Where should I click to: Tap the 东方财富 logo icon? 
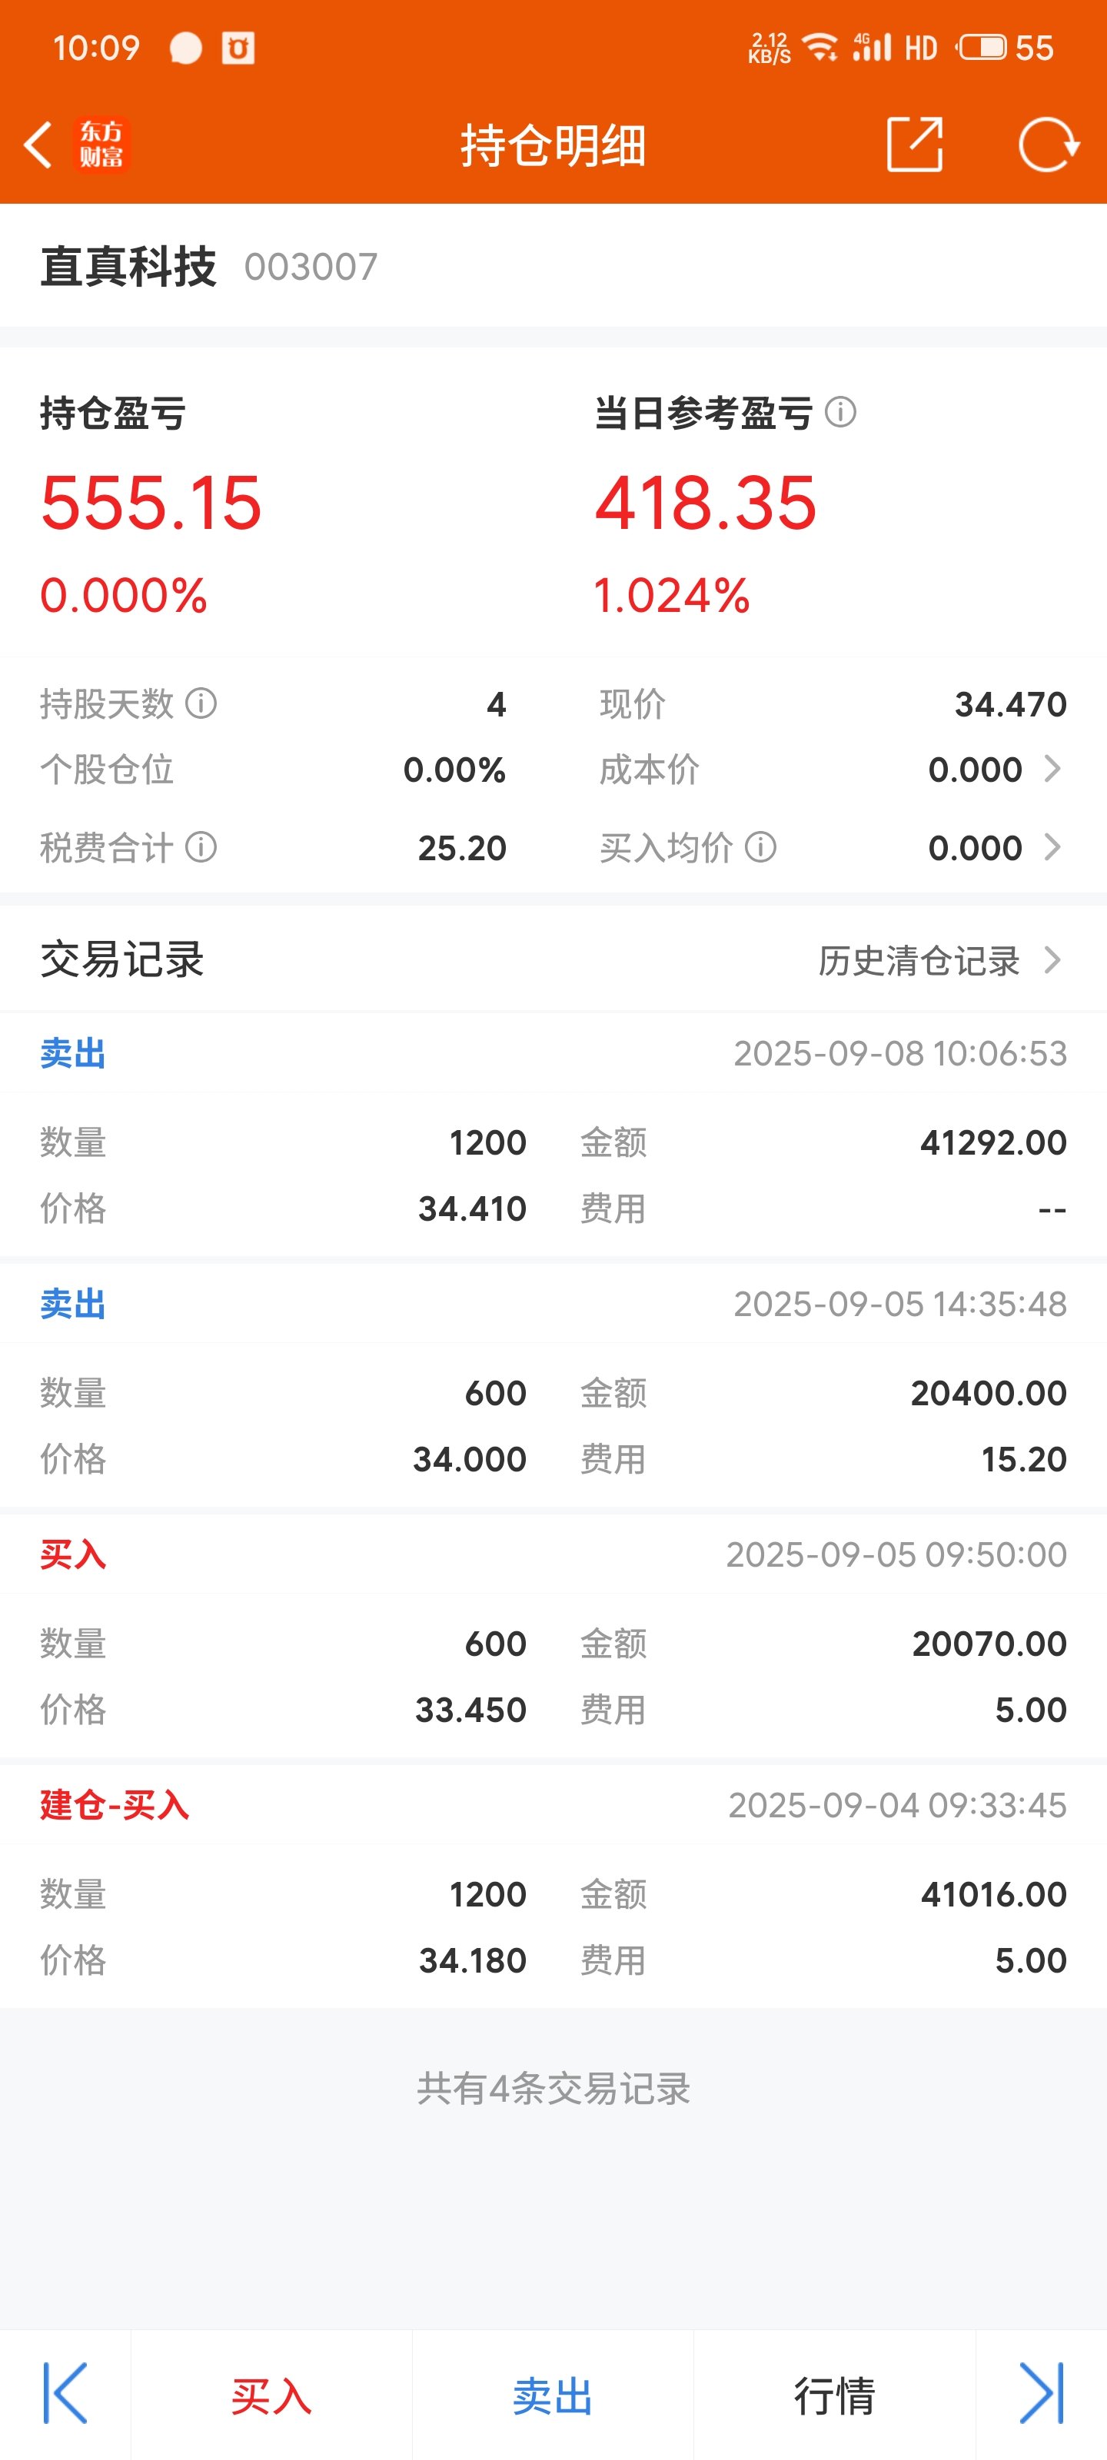pos(102,145)
